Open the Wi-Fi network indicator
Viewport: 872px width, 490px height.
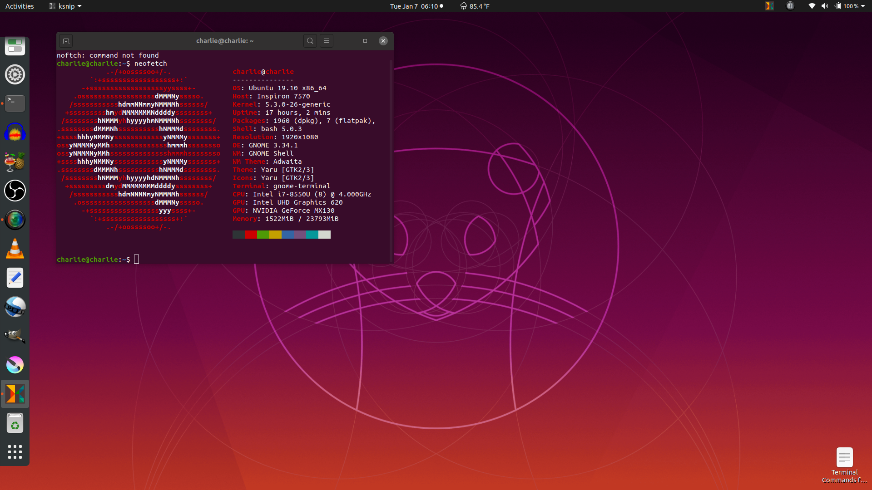point(812,6)
